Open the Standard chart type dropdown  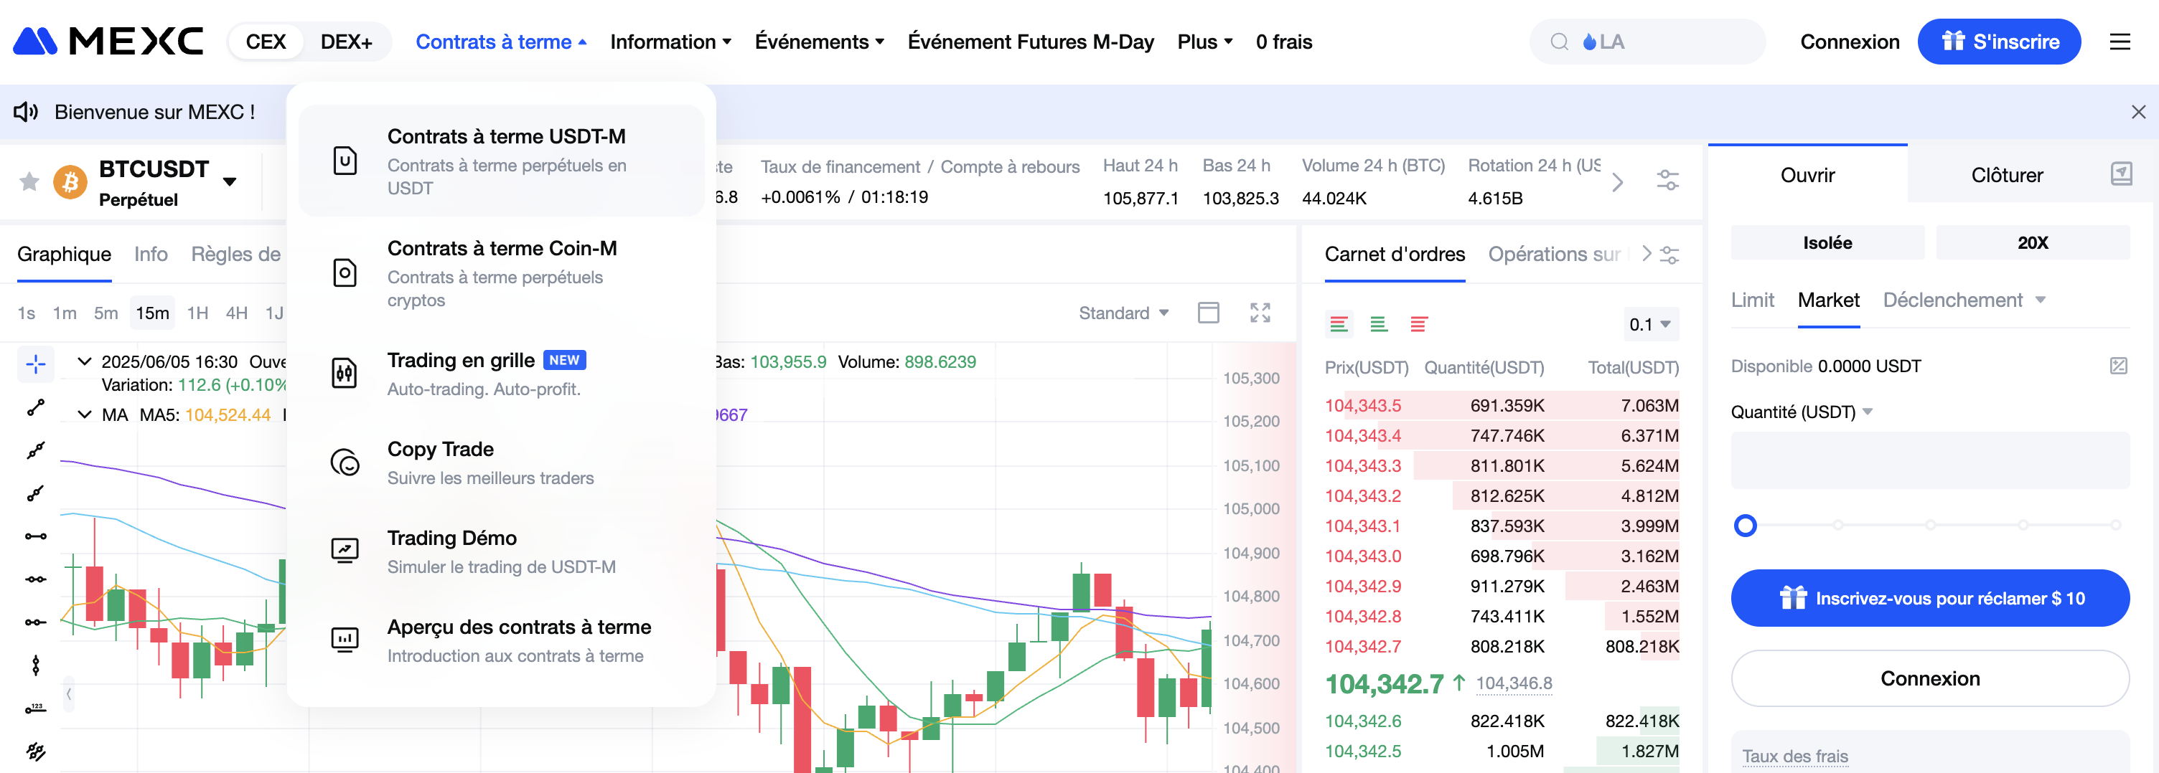(x=1123, y=313)
